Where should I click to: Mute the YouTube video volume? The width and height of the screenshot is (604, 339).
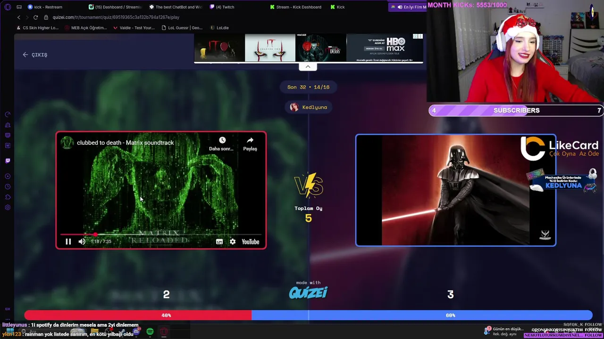click(x=82, y=242)
